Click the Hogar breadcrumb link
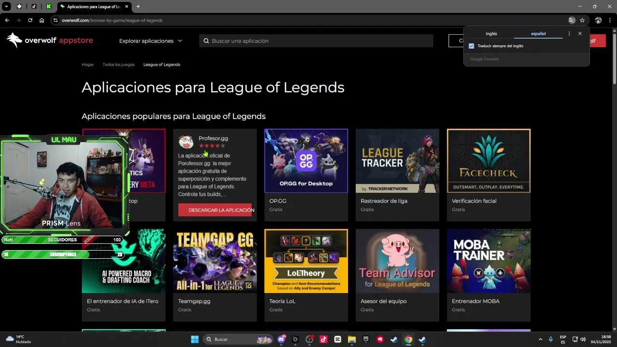617x347 pixels. pyautogui.click(x=88, y=65)
